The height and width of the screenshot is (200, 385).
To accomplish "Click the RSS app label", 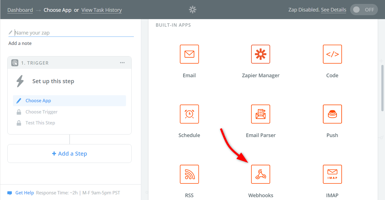I will click(189, 196).
